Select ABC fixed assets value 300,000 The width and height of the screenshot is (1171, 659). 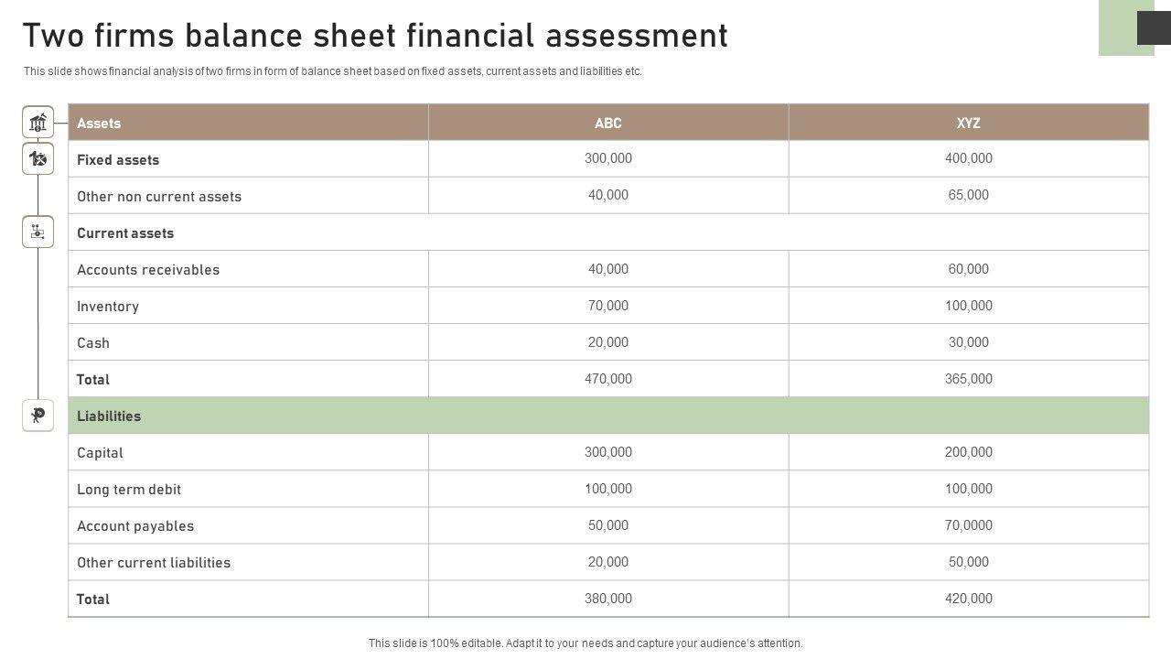point(608,158)
